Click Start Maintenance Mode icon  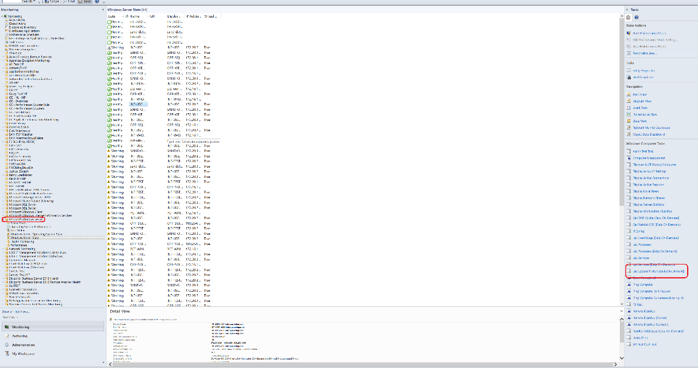629,33
